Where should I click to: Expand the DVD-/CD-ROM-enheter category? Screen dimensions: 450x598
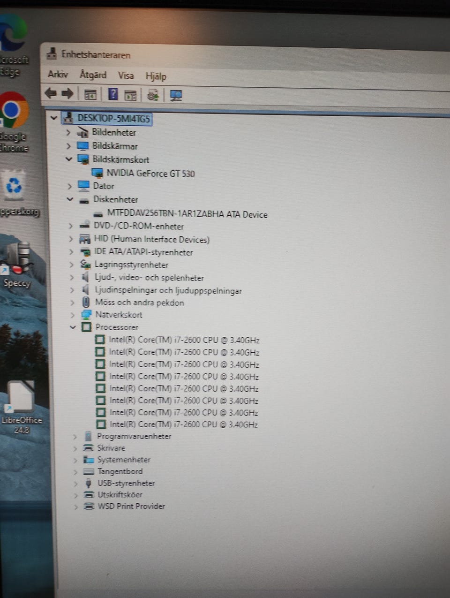coord(70,226)
